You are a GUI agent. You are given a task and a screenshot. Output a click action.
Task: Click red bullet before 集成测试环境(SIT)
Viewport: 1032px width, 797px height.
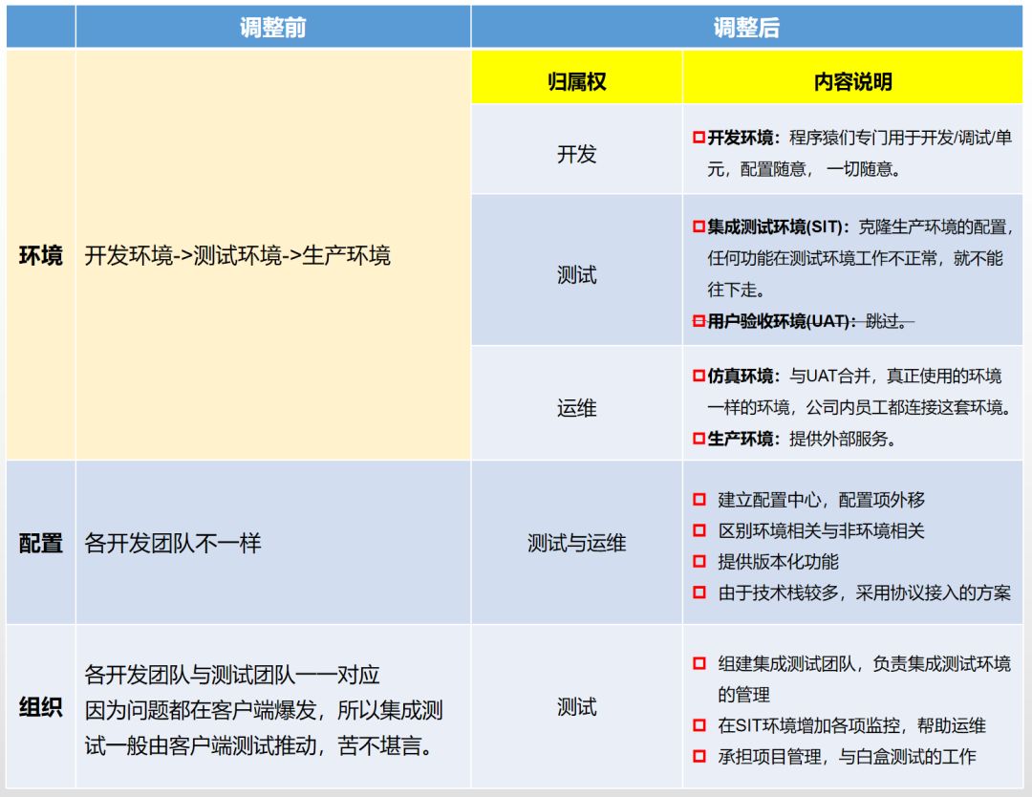699,227
